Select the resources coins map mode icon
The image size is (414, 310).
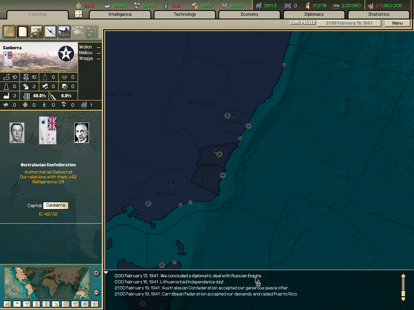tap(45, 304)
